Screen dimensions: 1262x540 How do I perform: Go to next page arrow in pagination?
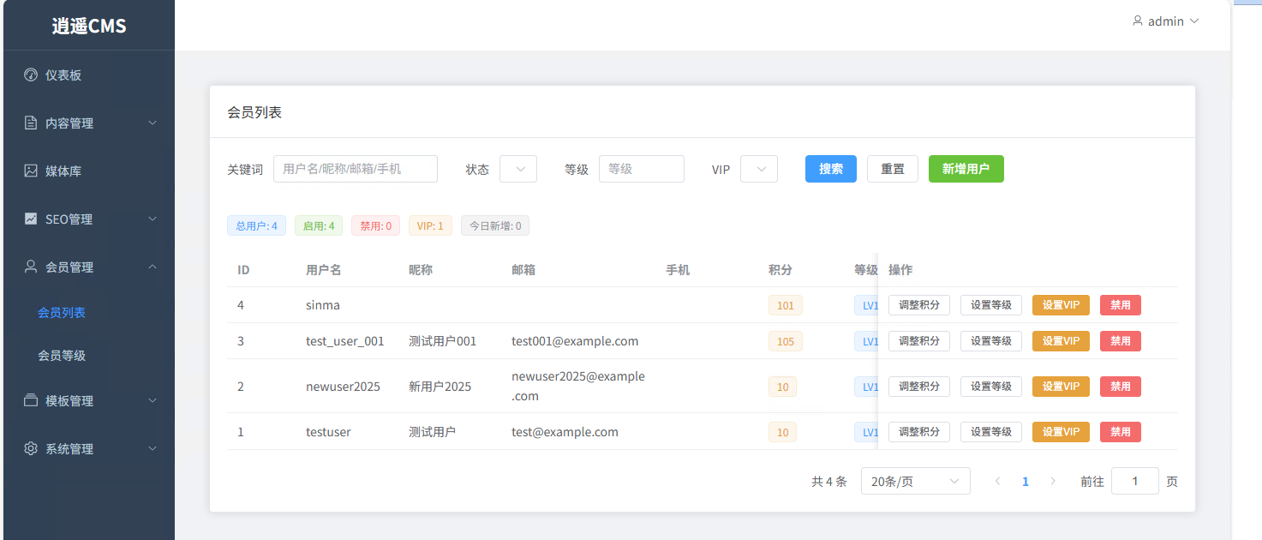click(1053, 482)
